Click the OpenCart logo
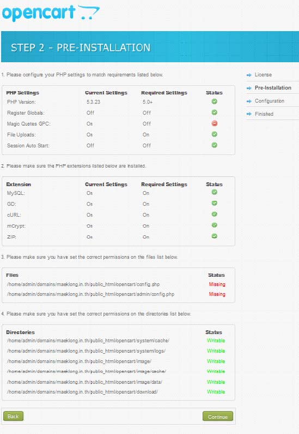The image size is (299, 434). pyautogui.click(x=51, y=13)
